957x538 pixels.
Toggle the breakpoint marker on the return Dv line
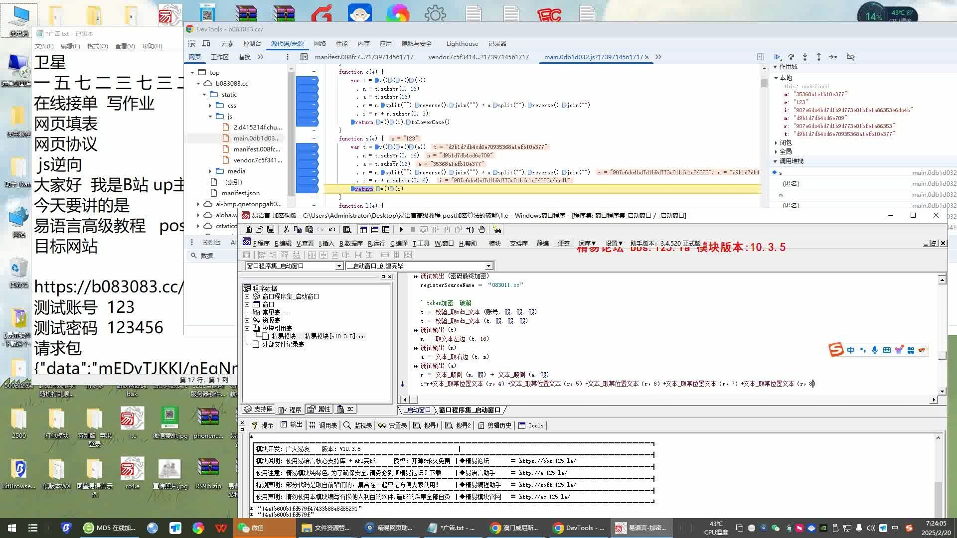tap(307, 189)
